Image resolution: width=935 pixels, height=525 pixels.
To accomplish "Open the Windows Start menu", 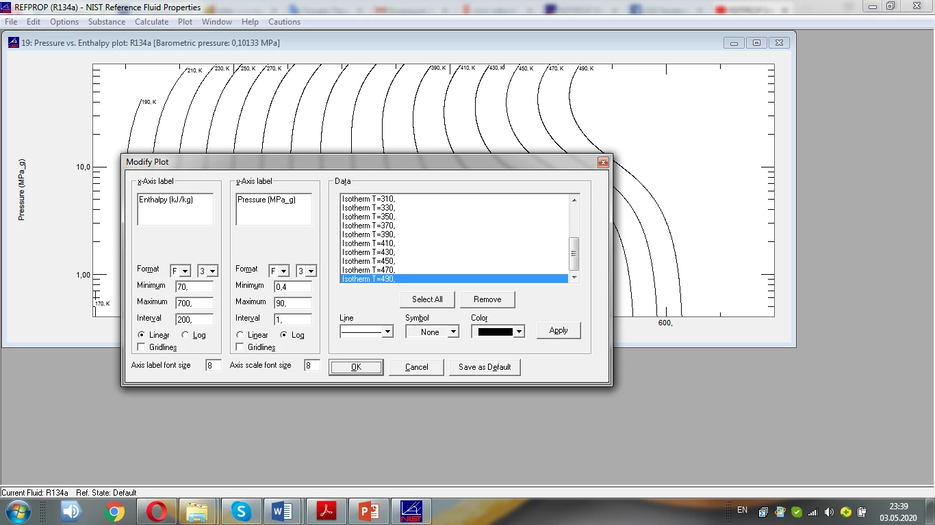I will 17,511.
